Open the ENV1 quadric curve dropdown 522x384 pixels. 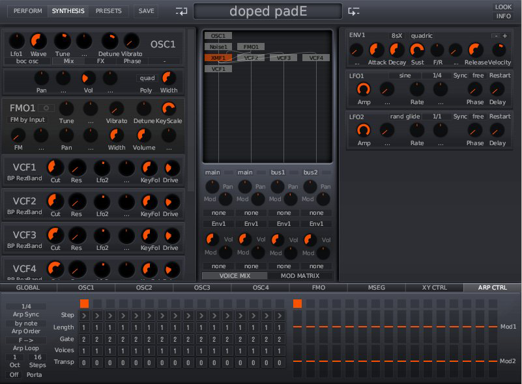pyautogui.click(x=422, y=36)
